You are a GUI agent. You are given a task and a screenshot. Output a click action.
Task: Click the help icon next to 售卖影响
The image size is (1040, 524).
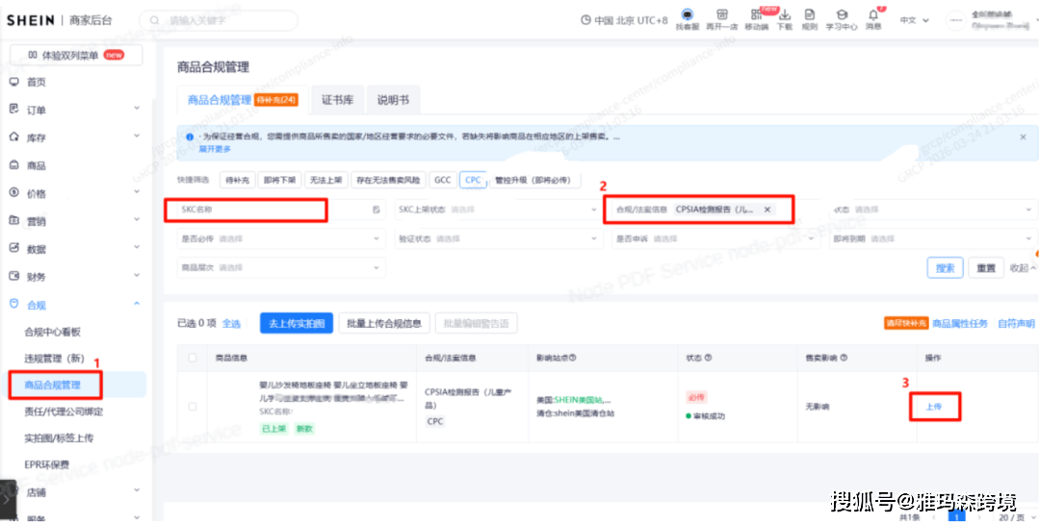click(x=844, y=358)
